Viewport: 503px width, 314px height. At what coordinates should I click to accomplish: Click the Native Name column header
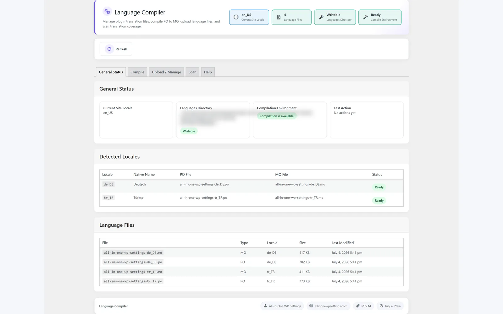tap(144, 175)
